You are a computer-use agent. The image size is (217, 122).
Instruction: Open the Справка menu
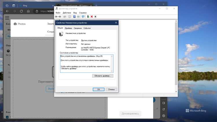(x=83, y=13)
